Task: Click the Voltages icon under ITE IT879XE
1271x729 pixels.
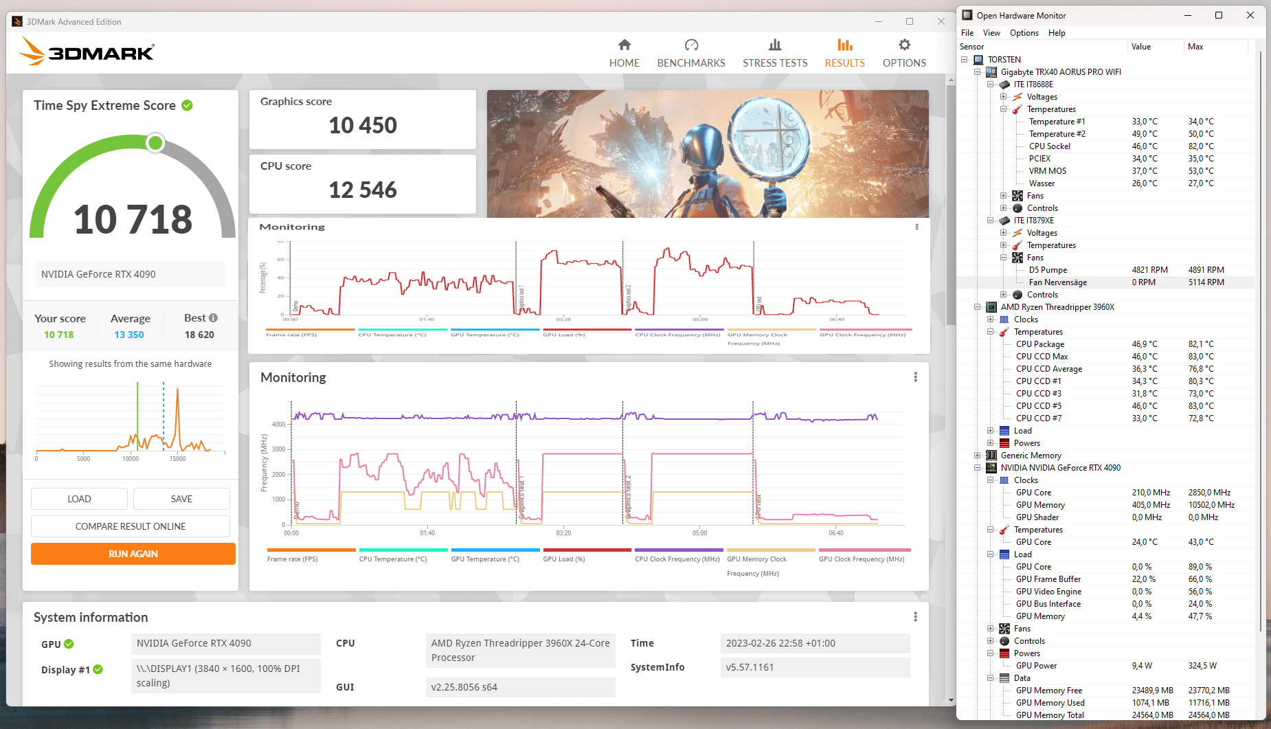Action: pos(1017,233)
